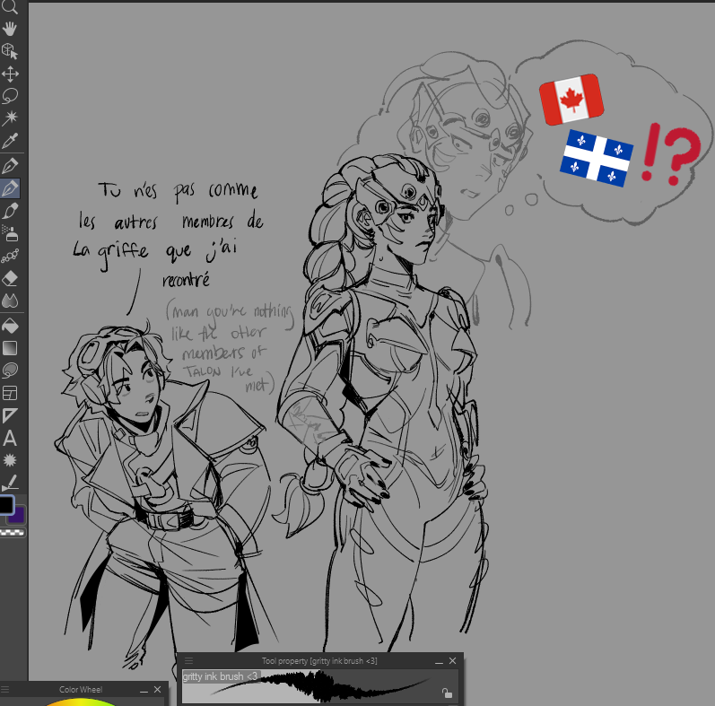Select the Operation object cube tool
Screen dimensions: 715x706
point(10,51)
